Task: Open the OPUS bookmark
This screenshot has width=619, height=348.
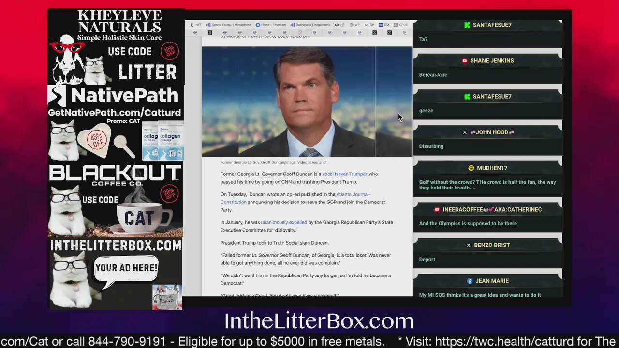Action: coord(399,25)
